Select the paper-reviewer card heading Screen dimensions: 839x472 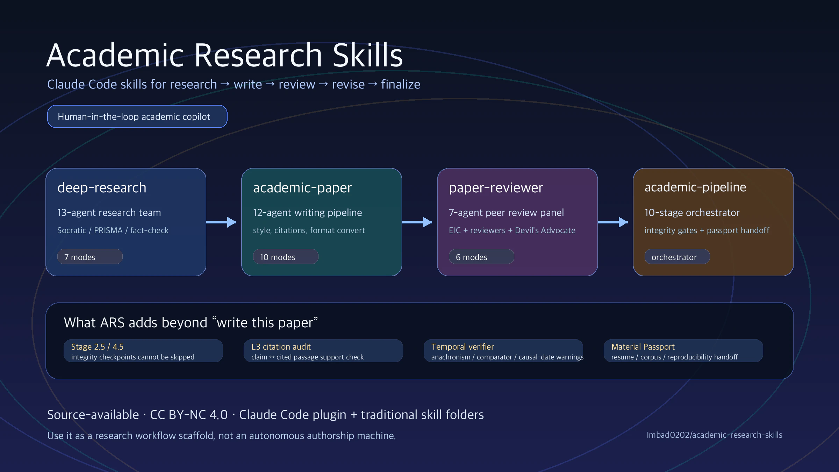point(496,188)
